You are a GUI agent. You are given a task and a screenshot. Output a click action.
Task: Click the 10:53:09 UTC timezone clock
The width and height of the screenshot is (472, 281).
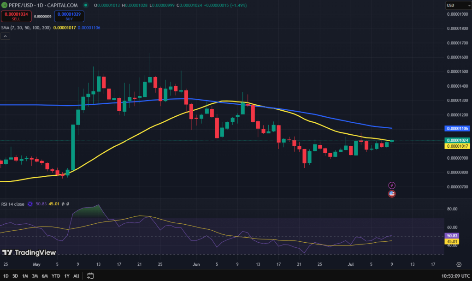click(x=455, y=276)
